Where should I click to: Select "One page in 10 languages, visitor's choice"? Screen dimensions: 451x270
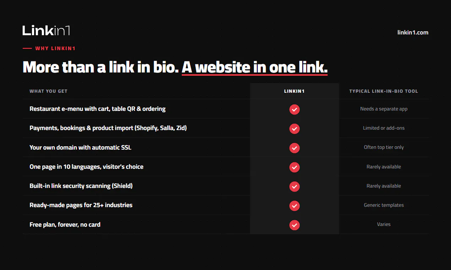pos(86,167)
